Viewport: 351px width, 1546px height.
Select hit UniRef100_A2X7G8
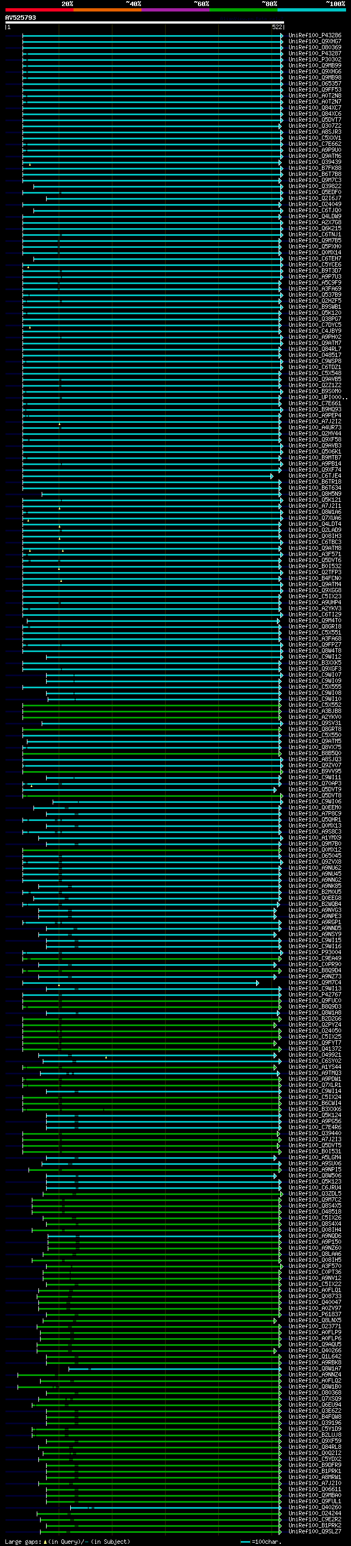[314, 223]
